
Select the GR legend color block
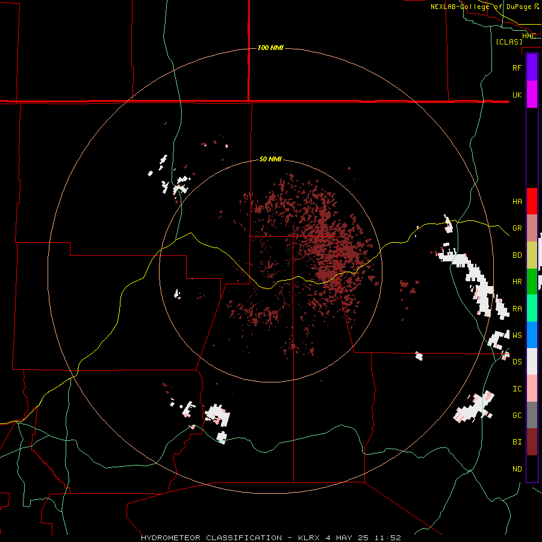click(x=532, y=228)
